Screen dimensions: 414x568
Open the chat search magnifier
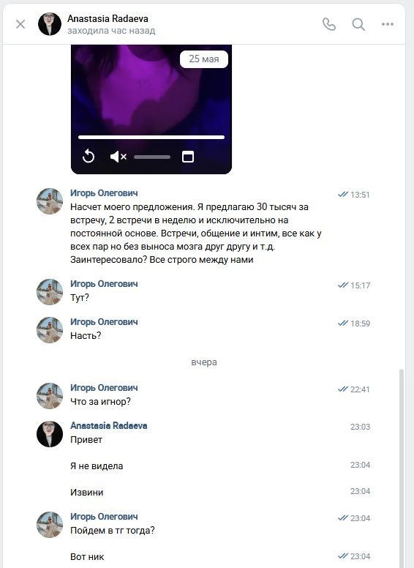(x=358, y=24)
